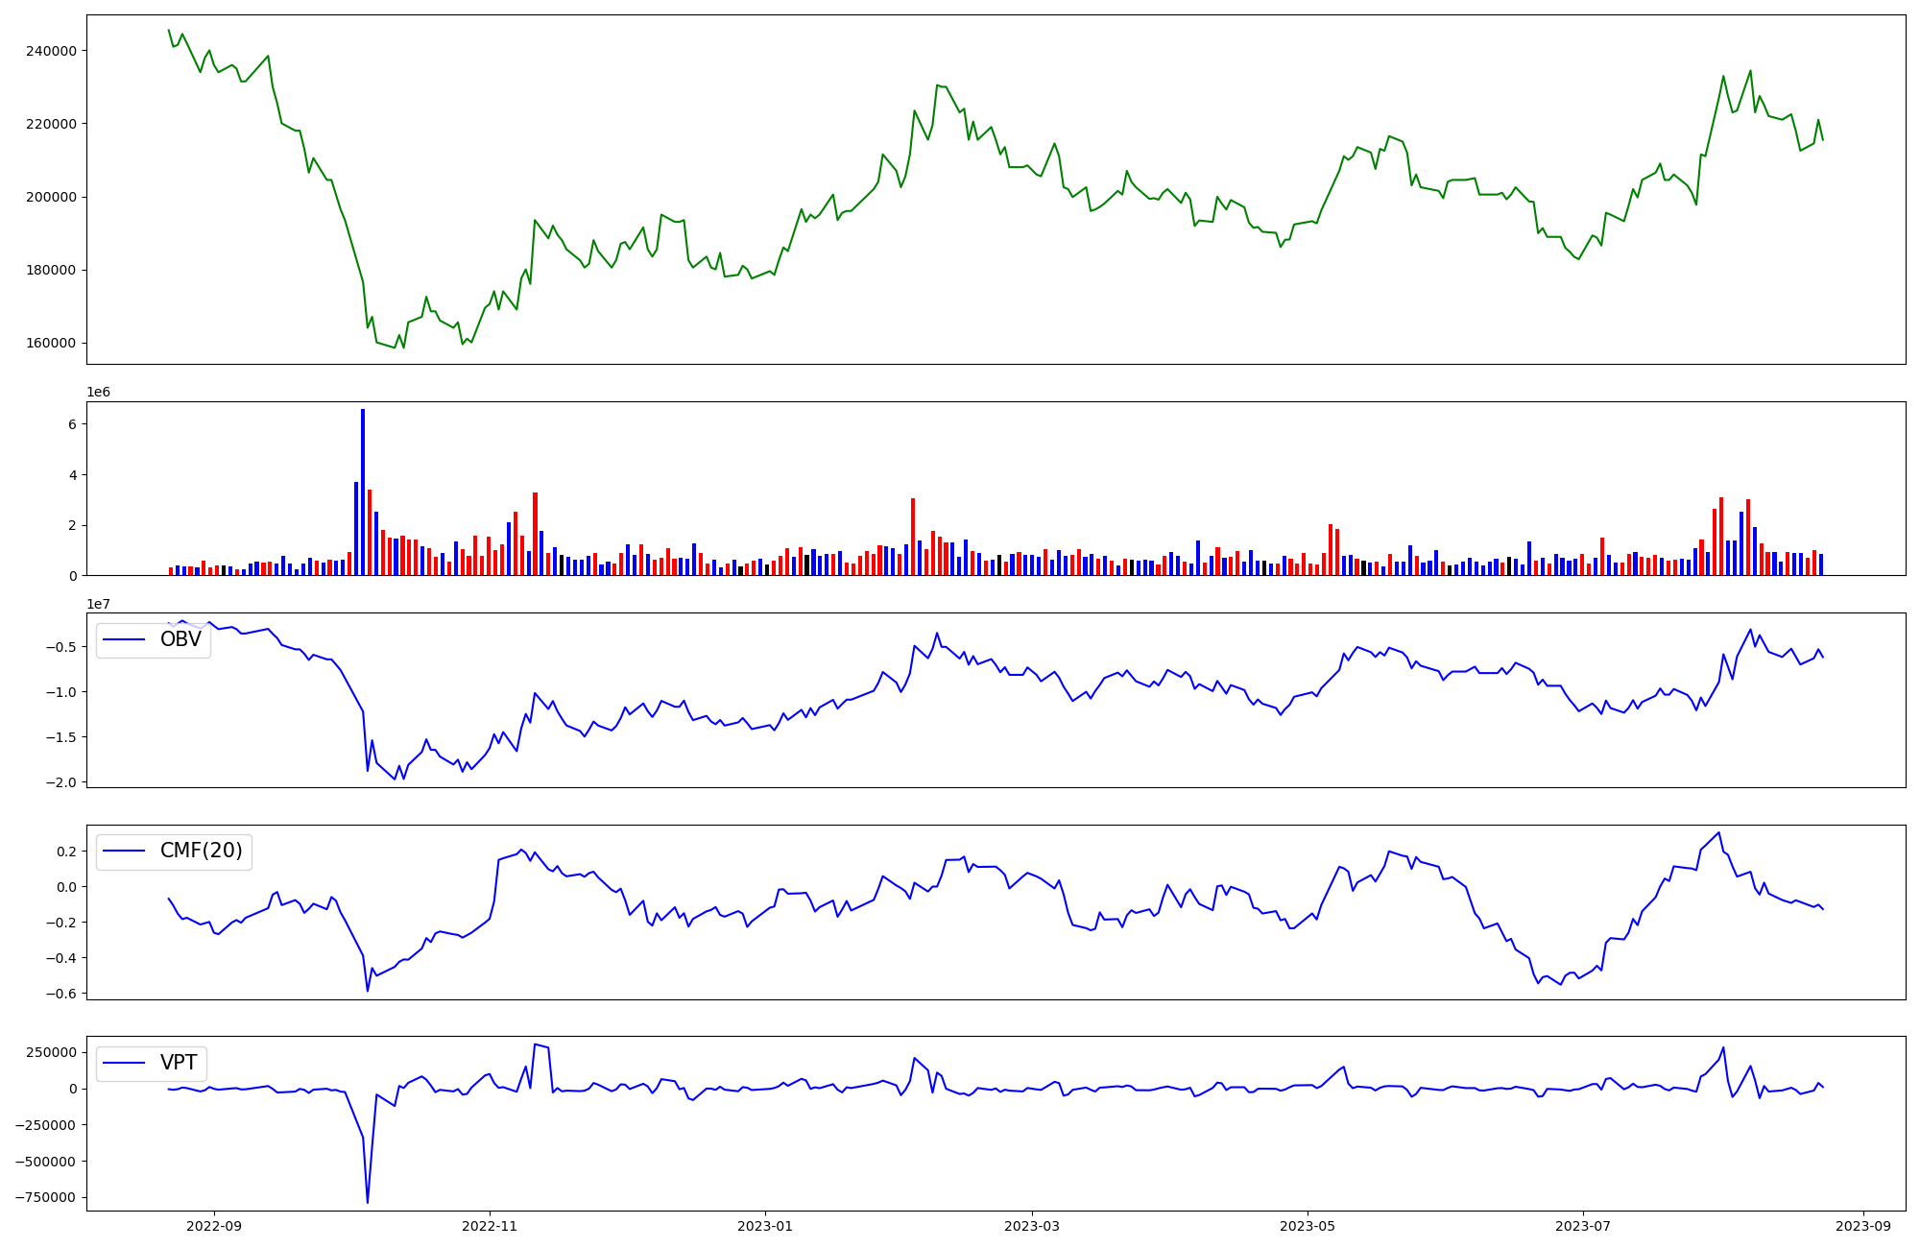This screenshot has height=1248, width=1920.
Task: Click the 2023-09 date tick label
Action: point(1863,1226)
